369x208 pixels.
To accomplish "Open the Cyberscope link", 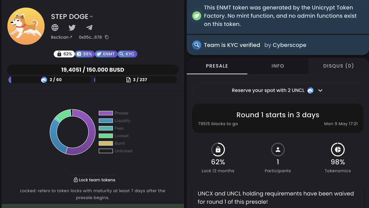I will coord(289,45).
